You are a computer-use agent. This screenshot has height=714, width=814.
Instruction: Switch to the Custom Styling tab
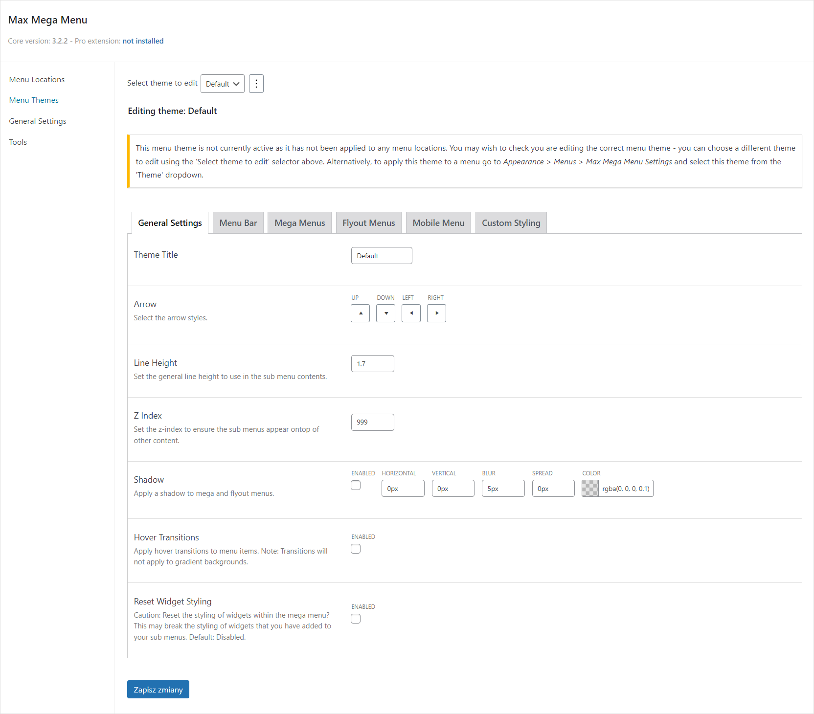(511, 223)
